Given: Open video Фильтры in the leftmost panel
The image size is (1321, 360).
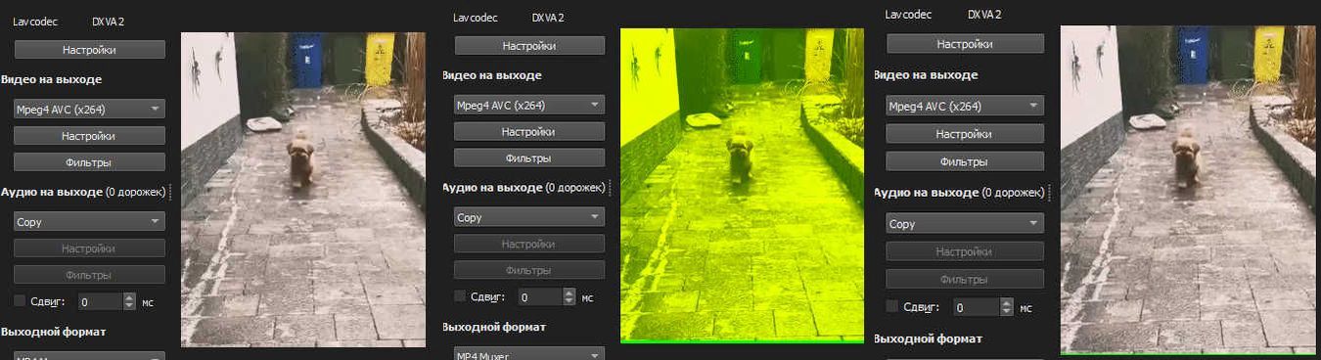Looking at the screenshot, I should click(89, 162).
